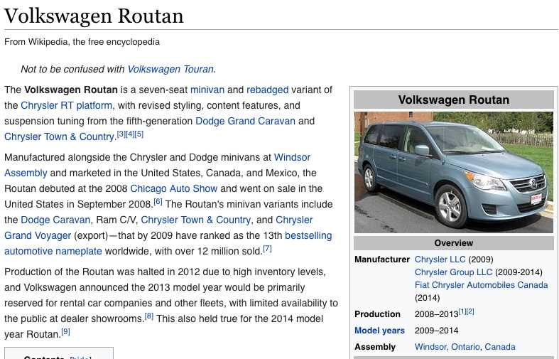Click the infobox Overview header

click(453, 243)
